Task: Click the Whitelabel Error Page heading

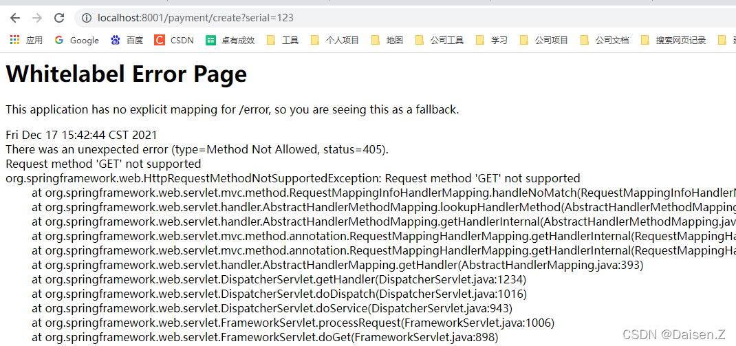Action: pyautogui.click(x=127, y=74)
